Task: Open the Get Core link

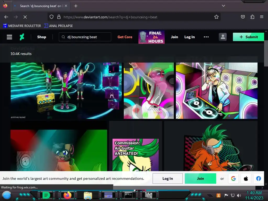Action: point(125,37)
